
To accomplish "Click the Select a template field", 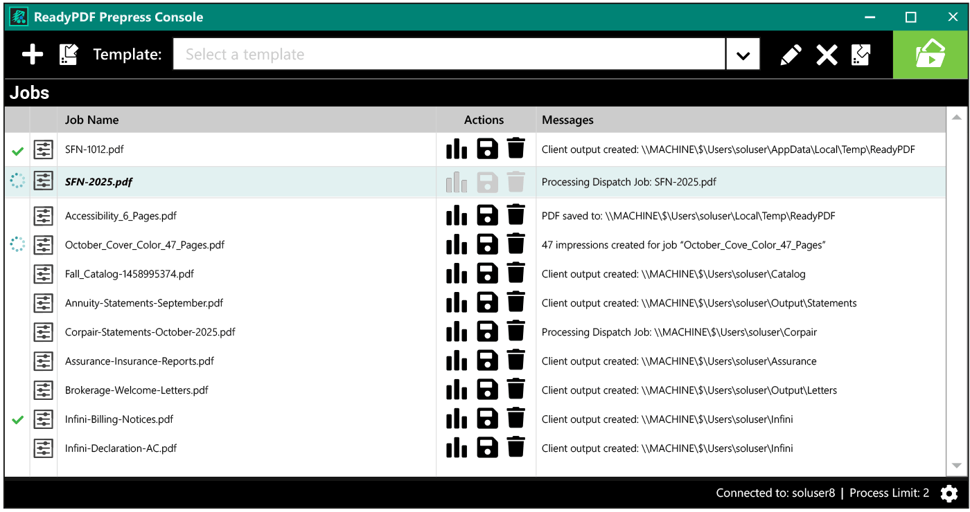I will click(449, 55).
